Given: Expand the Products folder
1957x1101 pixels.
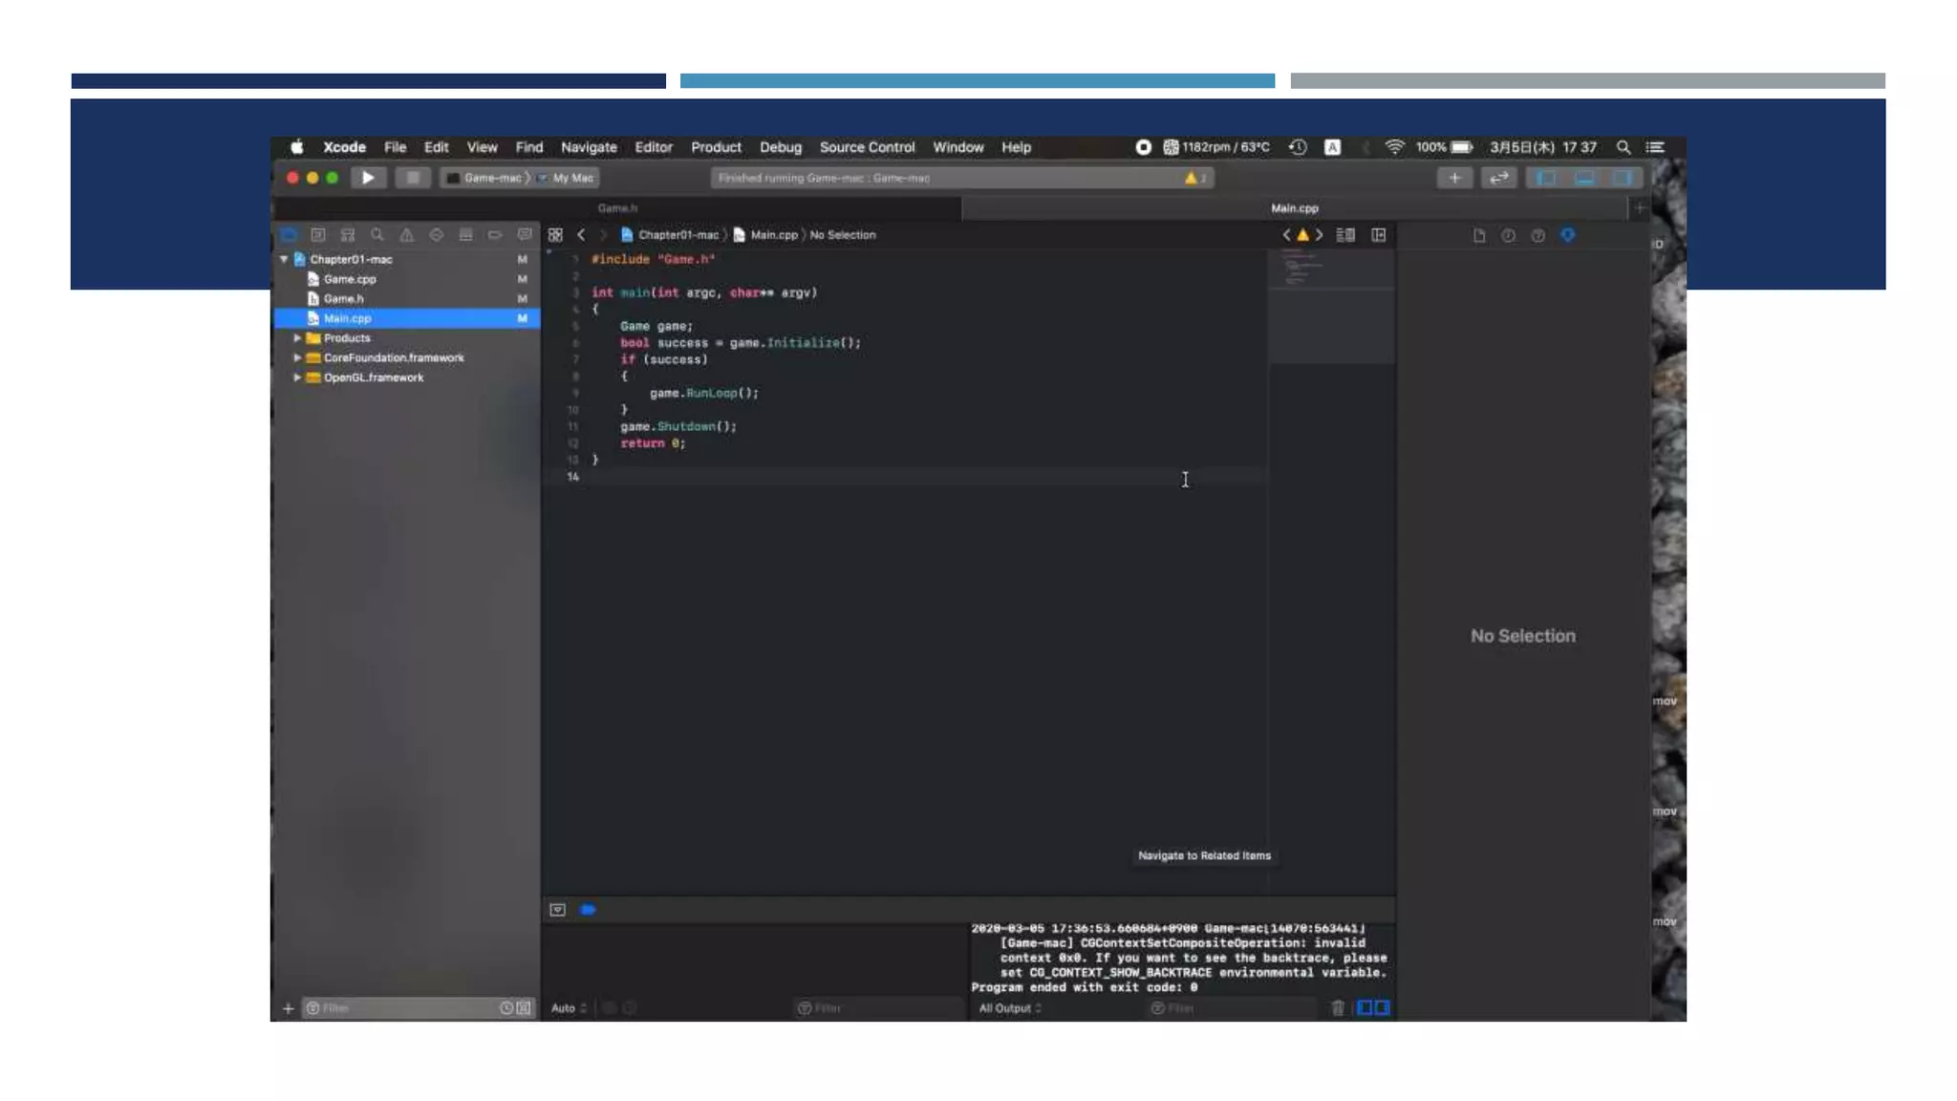Looking at the screenshot, I should (297, 338).
